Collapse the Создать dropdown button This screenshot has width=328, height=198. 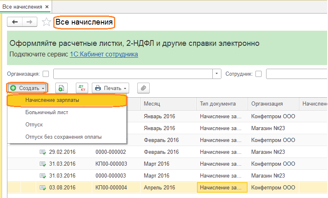click(x=28, y=88)
